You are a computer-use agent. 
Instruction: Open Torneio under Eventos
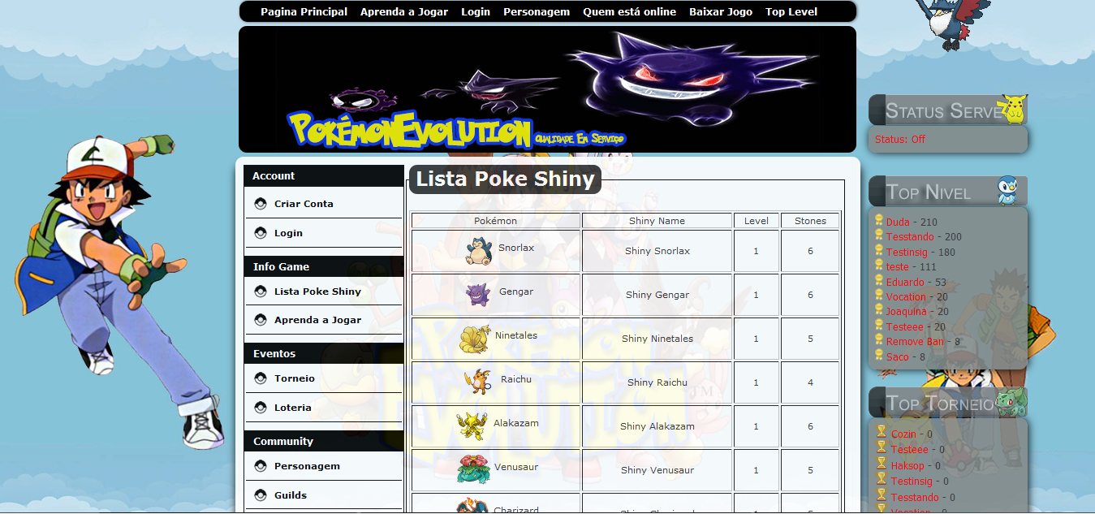click(x=294, y=378)
